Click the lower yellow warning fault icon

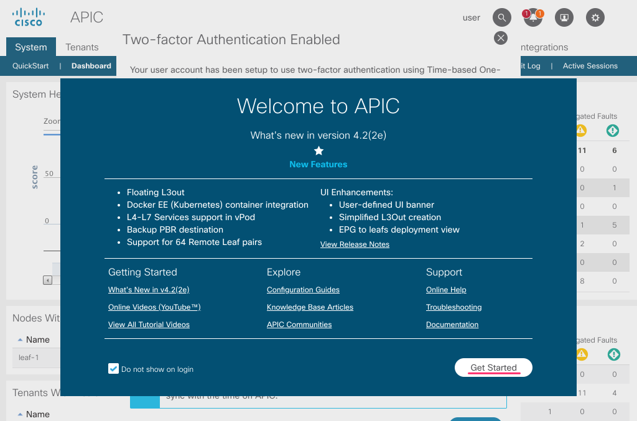click(x=582, y=354)
